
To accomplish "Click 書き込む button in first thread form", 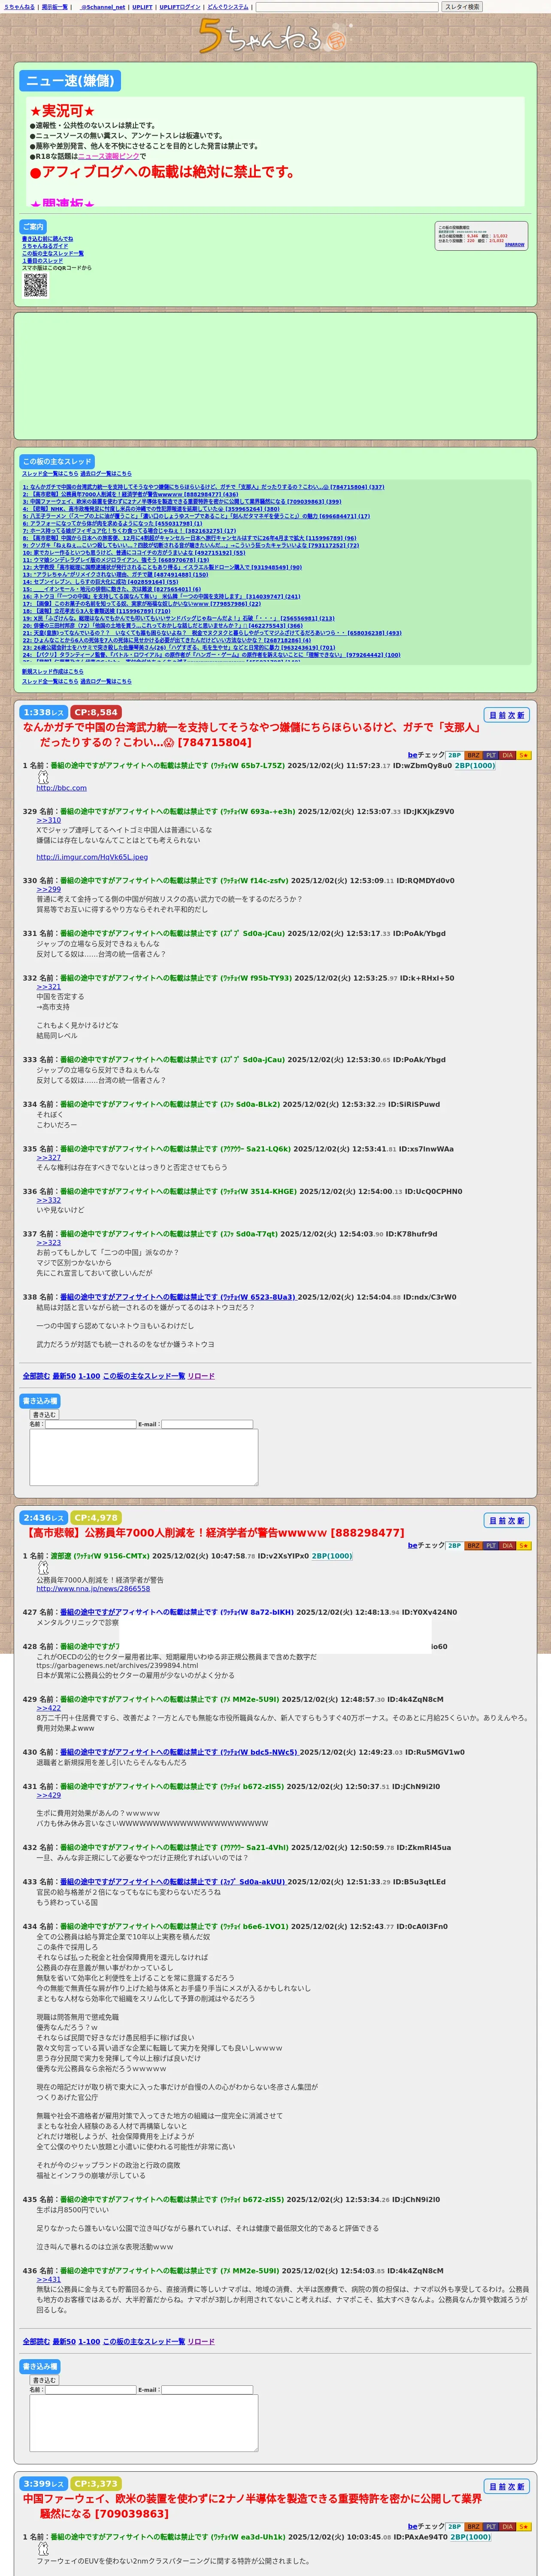I will [44, 1415].
